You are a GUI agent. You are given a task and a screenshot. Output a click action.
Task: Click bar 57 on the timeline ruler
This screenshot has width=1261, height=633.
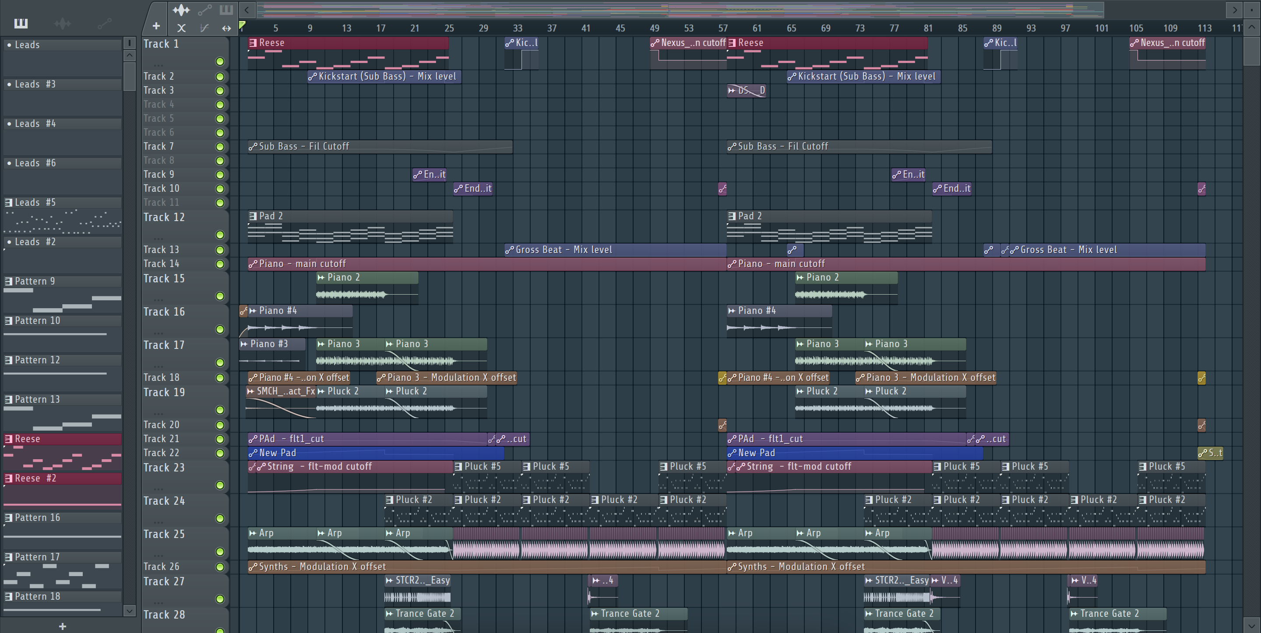point(722,28)
